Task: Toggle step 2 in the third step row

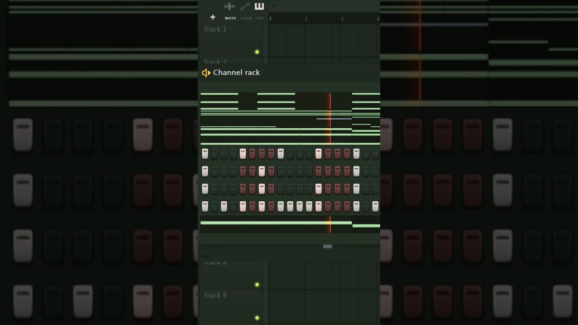Action: pos(214,189)
